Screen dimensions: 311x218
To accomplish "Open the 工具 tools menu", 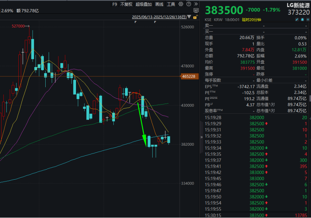I will pyautogui.click(x=171, y=4).
